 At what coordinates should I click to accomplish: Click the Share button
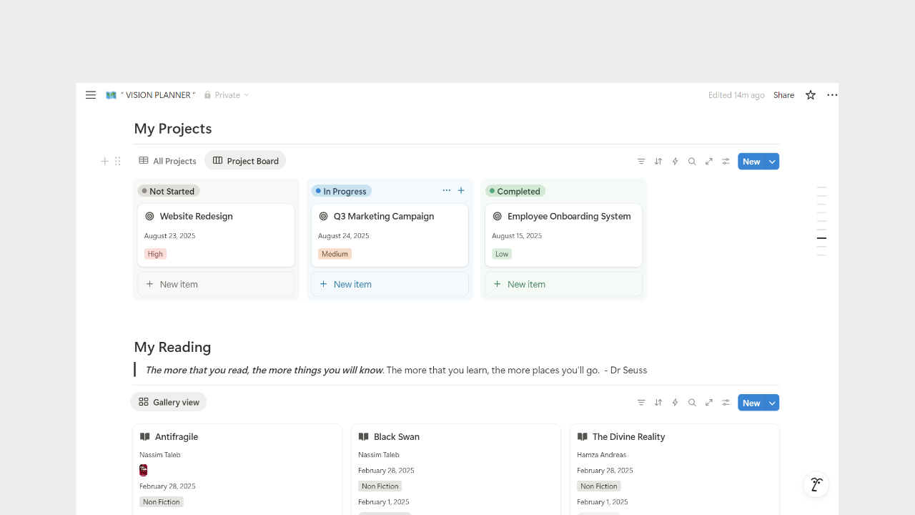(x=783, y=95)
